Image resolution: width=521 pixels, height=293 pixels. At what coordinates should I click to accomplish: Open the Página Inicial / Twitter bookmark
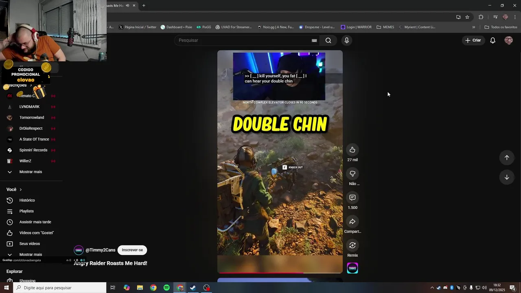[x=138, y=27]
